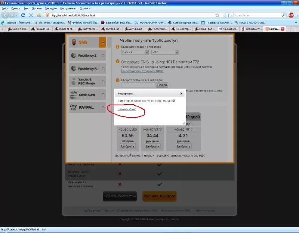
Task: Click the search magnifier in TorrentFinder box
Action: [284, 15]
